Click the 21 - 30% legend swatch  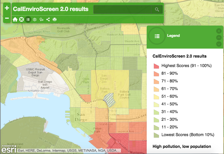pos(156,120)
